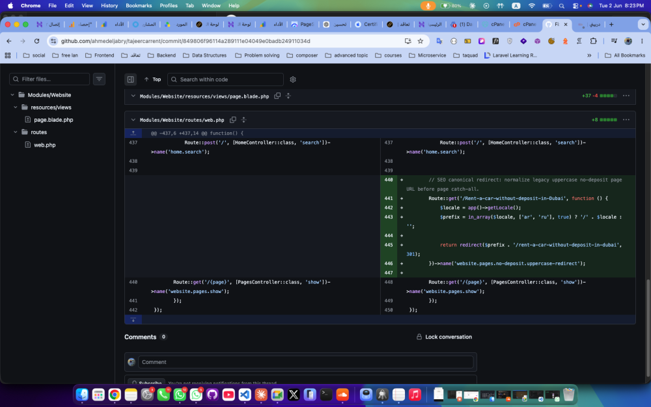The image size is (651, 407).
Task: Focus the Filter files input
Action: pos(49,79)
